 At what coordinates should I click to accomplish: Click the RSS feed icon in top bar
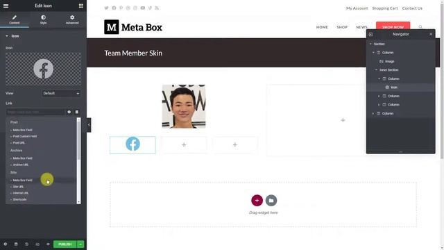(157, 8)
